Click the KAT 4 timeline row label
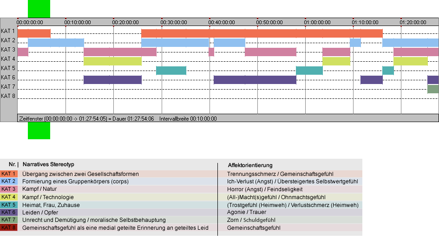This screenshot has width=439, height=246. 8,59
